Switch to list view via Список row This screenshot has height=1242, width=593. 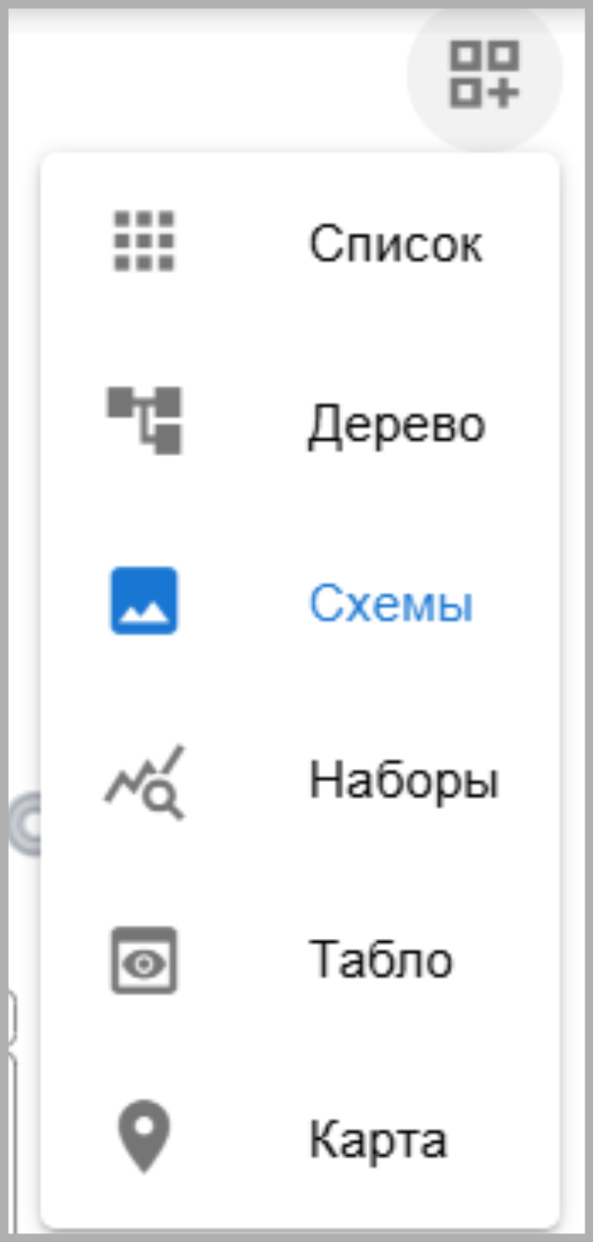click(300, 244)
